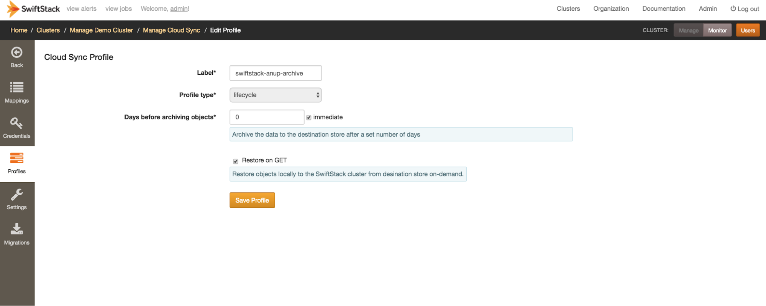Screen dimensions: 766x306
Task: Toggle the Restore on GET checkbox
Action: (x=236, y=161)
